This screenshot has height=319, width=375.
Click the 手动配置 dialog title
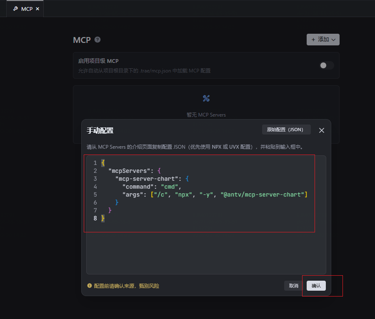coord(100,130)
